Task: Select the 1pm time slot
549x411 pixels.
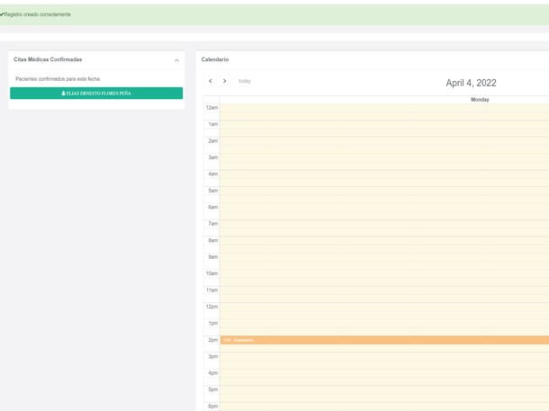Action: [x=384, y=323]
